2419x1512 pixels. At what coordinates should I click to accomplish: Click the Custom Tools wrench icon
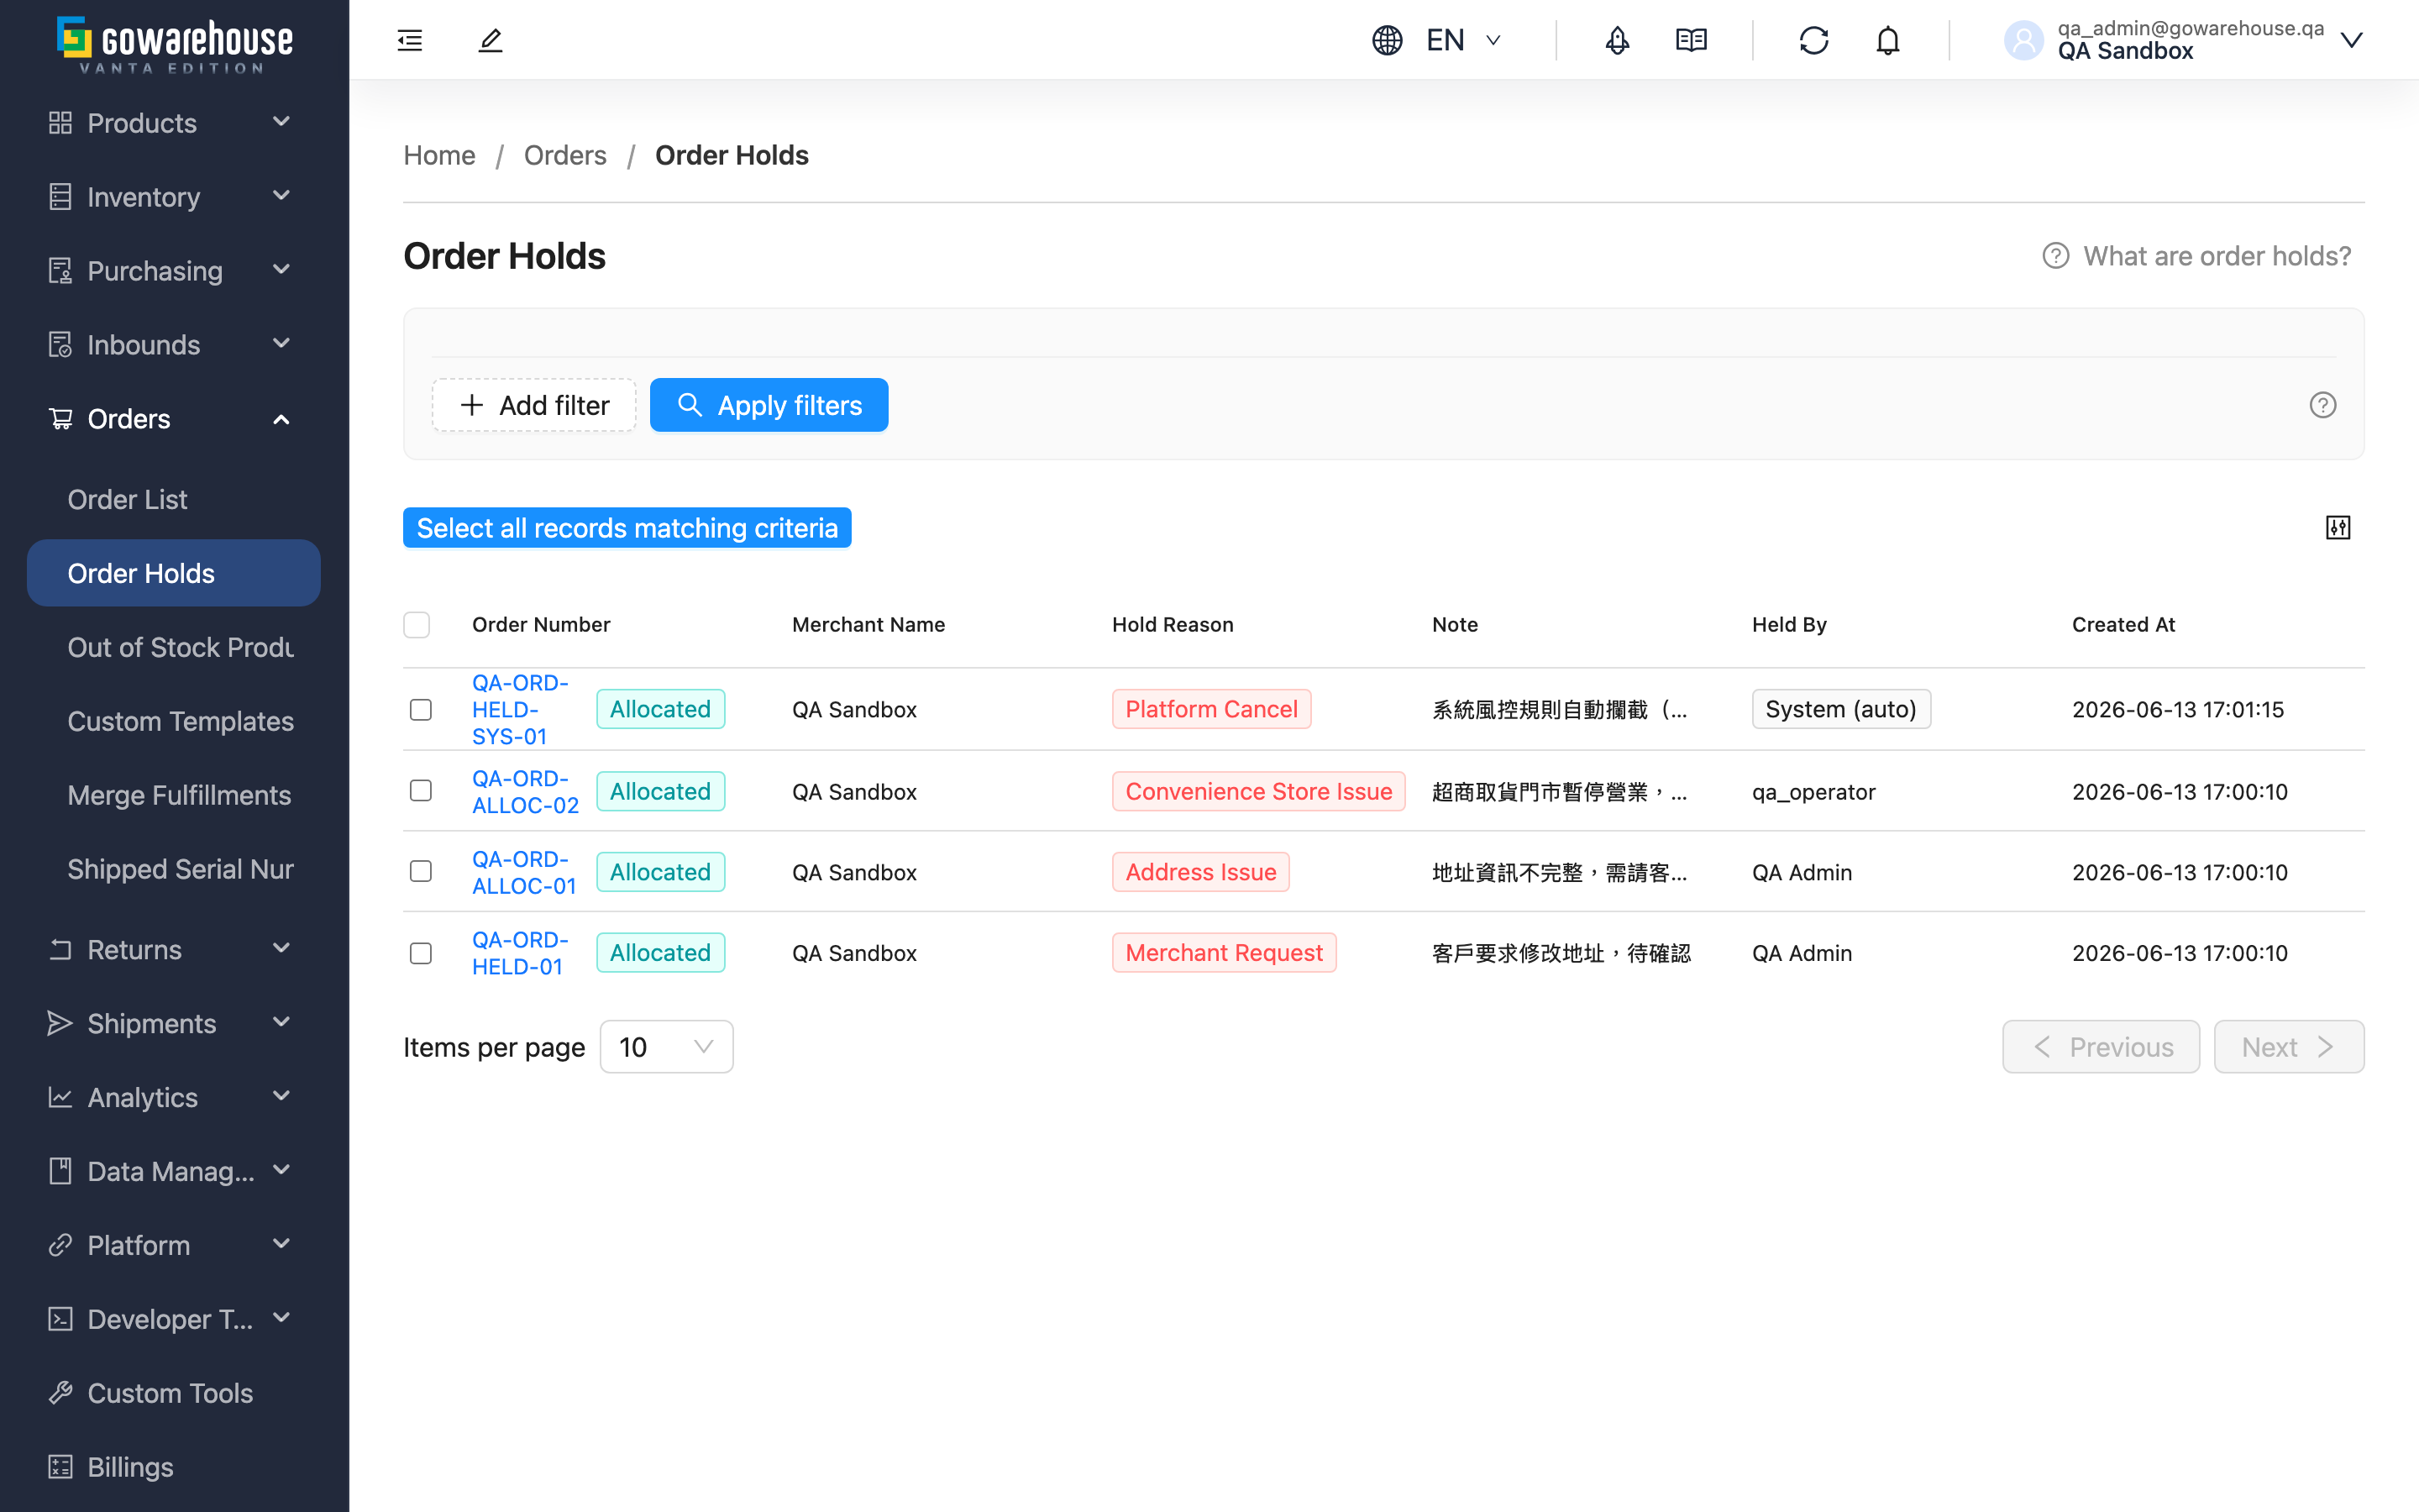[x=60, y=1393]
